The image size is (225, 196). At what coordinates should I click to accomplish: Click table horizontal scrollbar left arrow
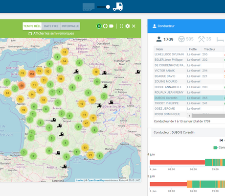pyautogui.click(x=189, y=116)
